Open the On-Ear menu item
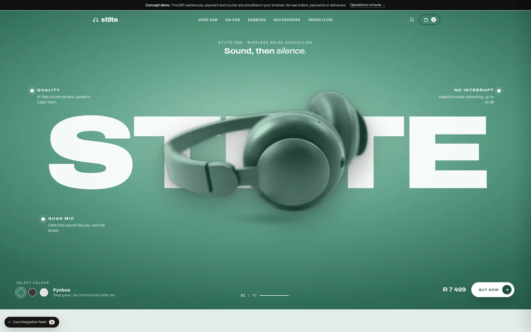Viewport: 531px width, 332px height. [233, 20]
